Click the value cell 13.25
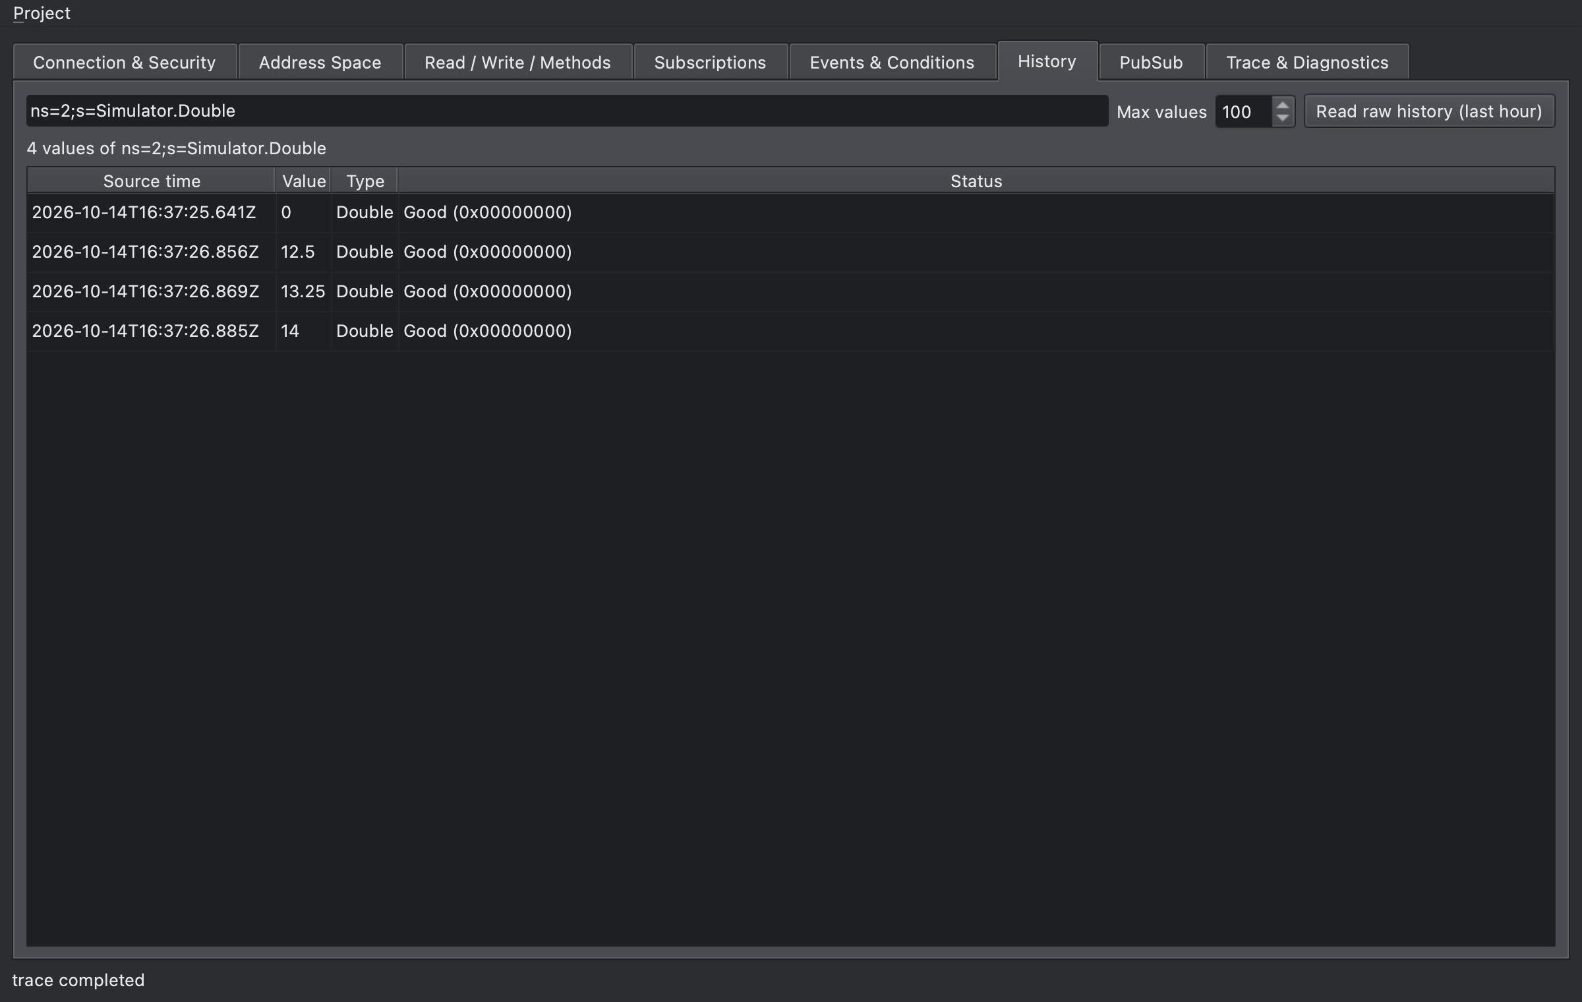Viewport: 1582px width, 1002px height. click(x=303, y=291)
